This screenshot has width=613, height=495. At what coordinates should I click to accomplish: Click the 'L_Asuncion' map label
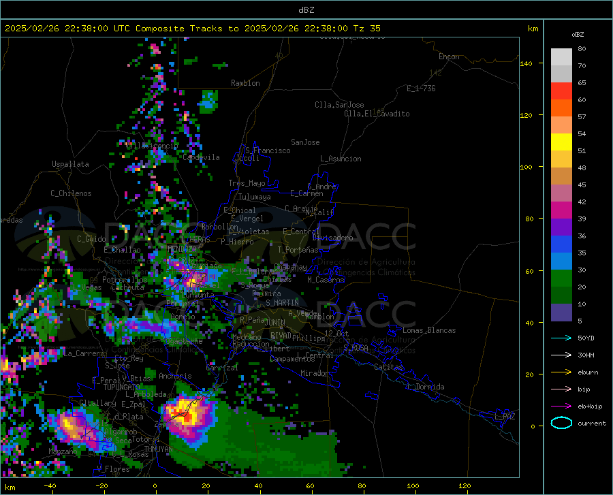(341, 159)
